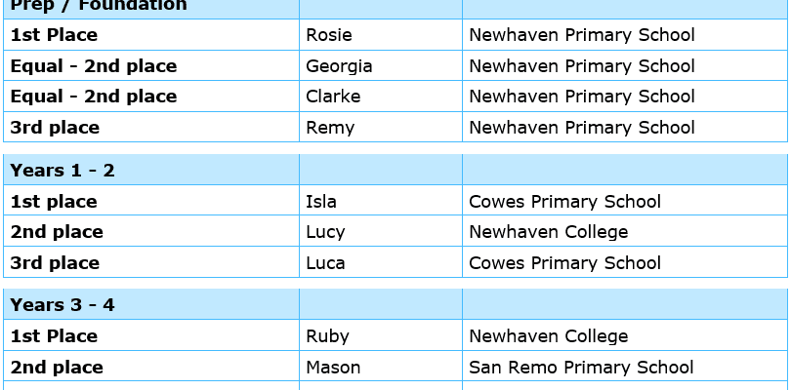Image resolution: width=791 pixels, height=390 pixels.
Task: Select the Mason name cell
Action: point(333,368)
